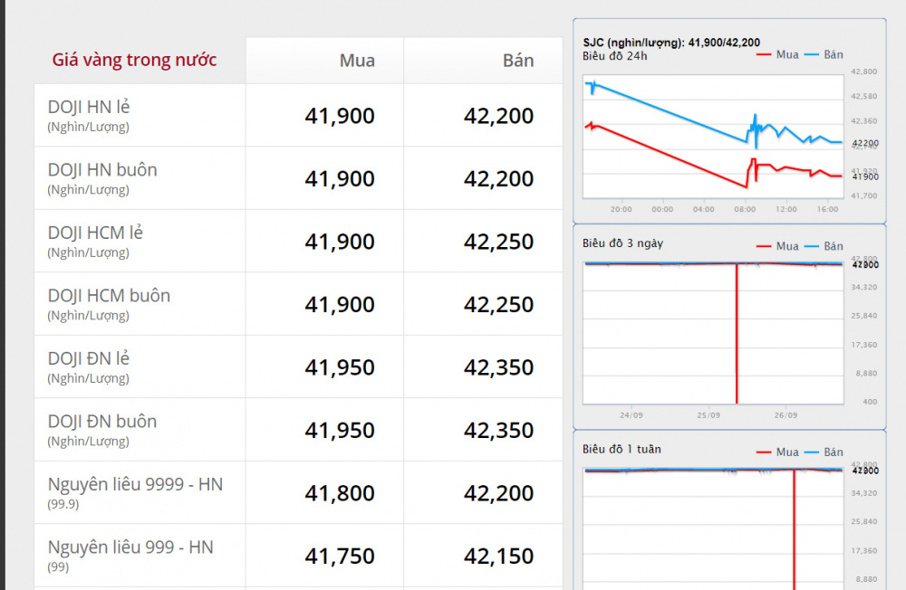
Task: Click the Giá vàng trong nước heading
Action: [134, 60]
